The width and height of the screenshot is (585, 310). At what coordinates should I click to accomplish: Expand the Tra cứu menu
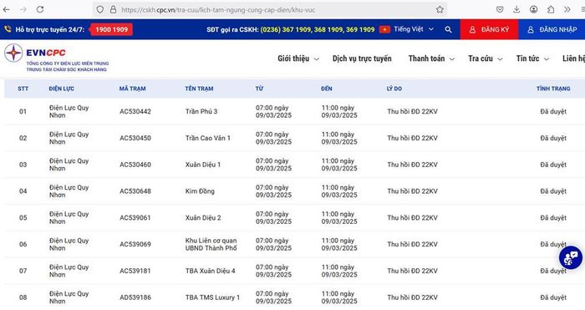[x=486, y=58]
